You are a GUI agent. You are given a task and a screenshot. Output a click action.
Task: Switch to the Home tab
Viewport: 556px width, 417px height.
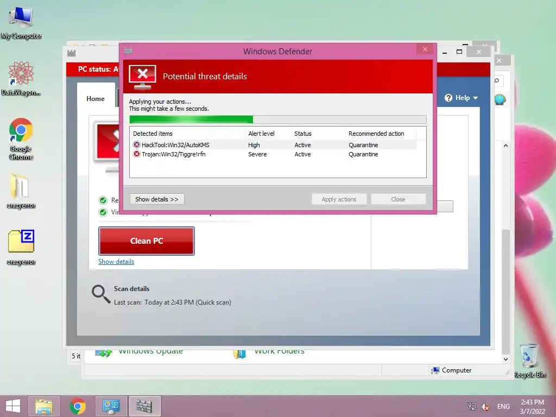tap(96, 99)
